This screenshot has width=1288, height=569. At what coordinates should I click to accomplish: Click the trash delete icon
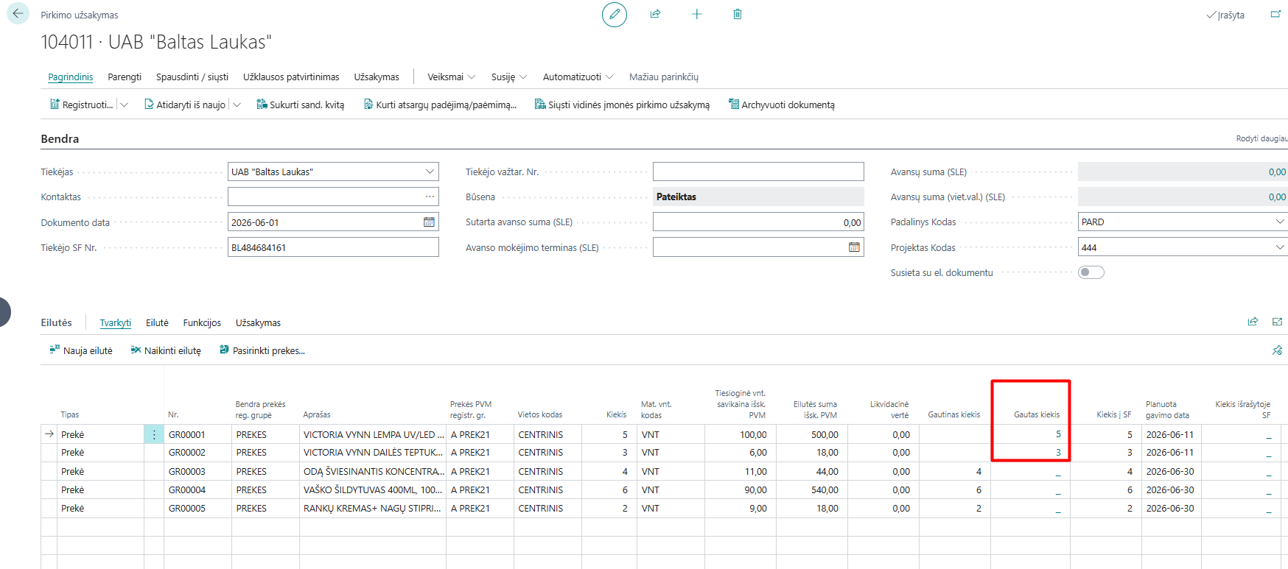[x=738, y=14]
